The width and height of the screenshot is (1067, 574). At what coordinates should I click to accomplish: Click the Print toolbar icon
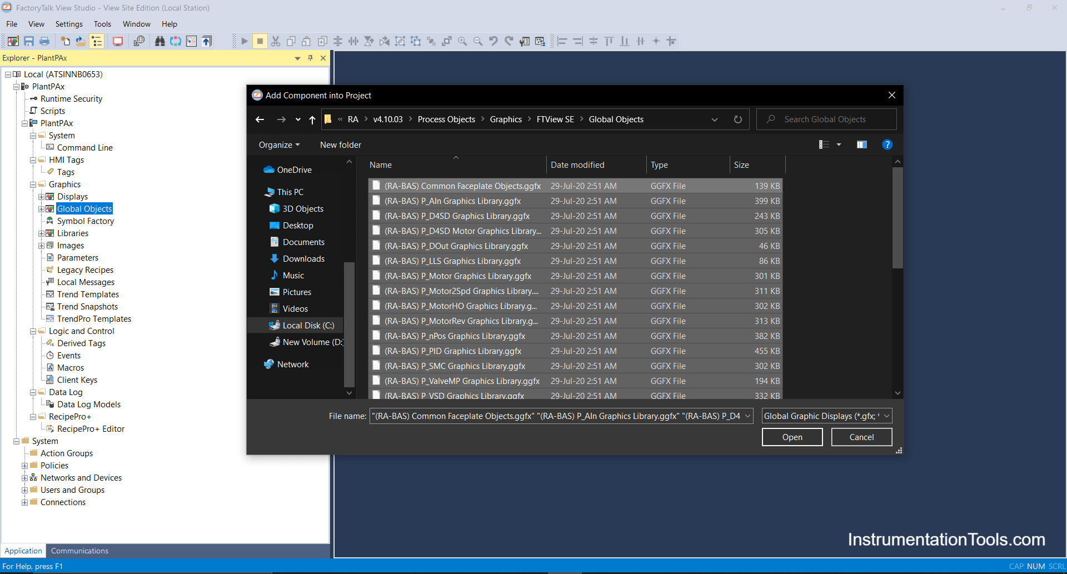click(44, 41)
